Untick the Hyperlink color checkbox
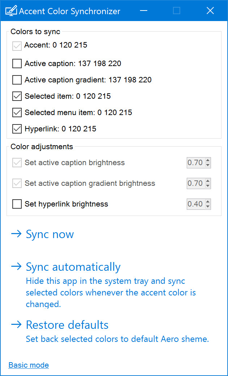This screenshot has height=376, width=228. click(17, 129)
